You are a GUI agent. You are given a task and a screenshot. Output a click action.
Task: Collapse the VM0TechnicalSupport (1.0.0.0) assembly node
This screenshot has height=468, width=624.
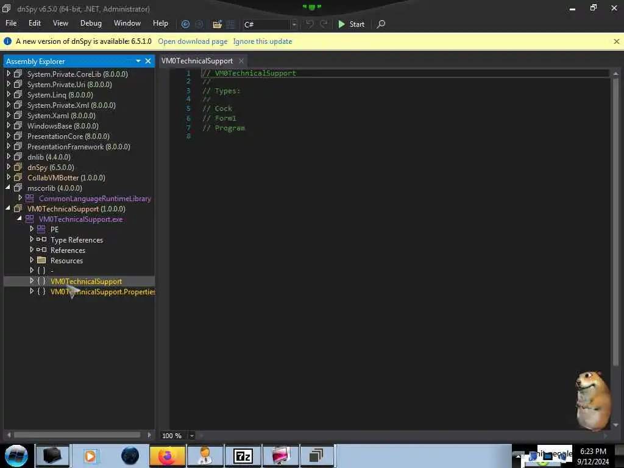(x=8, y=208)
